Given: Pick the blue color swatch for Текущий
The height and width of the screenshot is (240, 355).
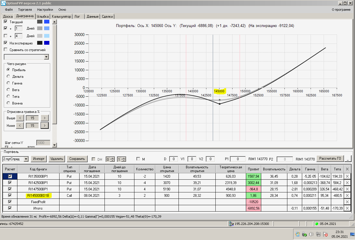Looking at the screenshot, I should (47, 22).
